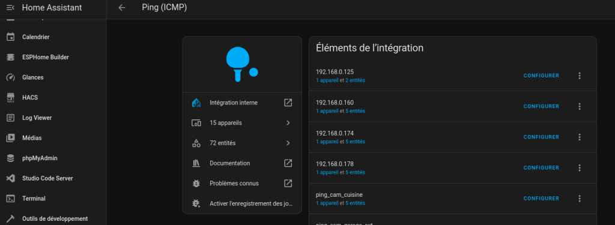Viewport: 615px width, 225px height.
Task: Configure the 192.168.0.178 entry
Action: (x=541, y=168)
